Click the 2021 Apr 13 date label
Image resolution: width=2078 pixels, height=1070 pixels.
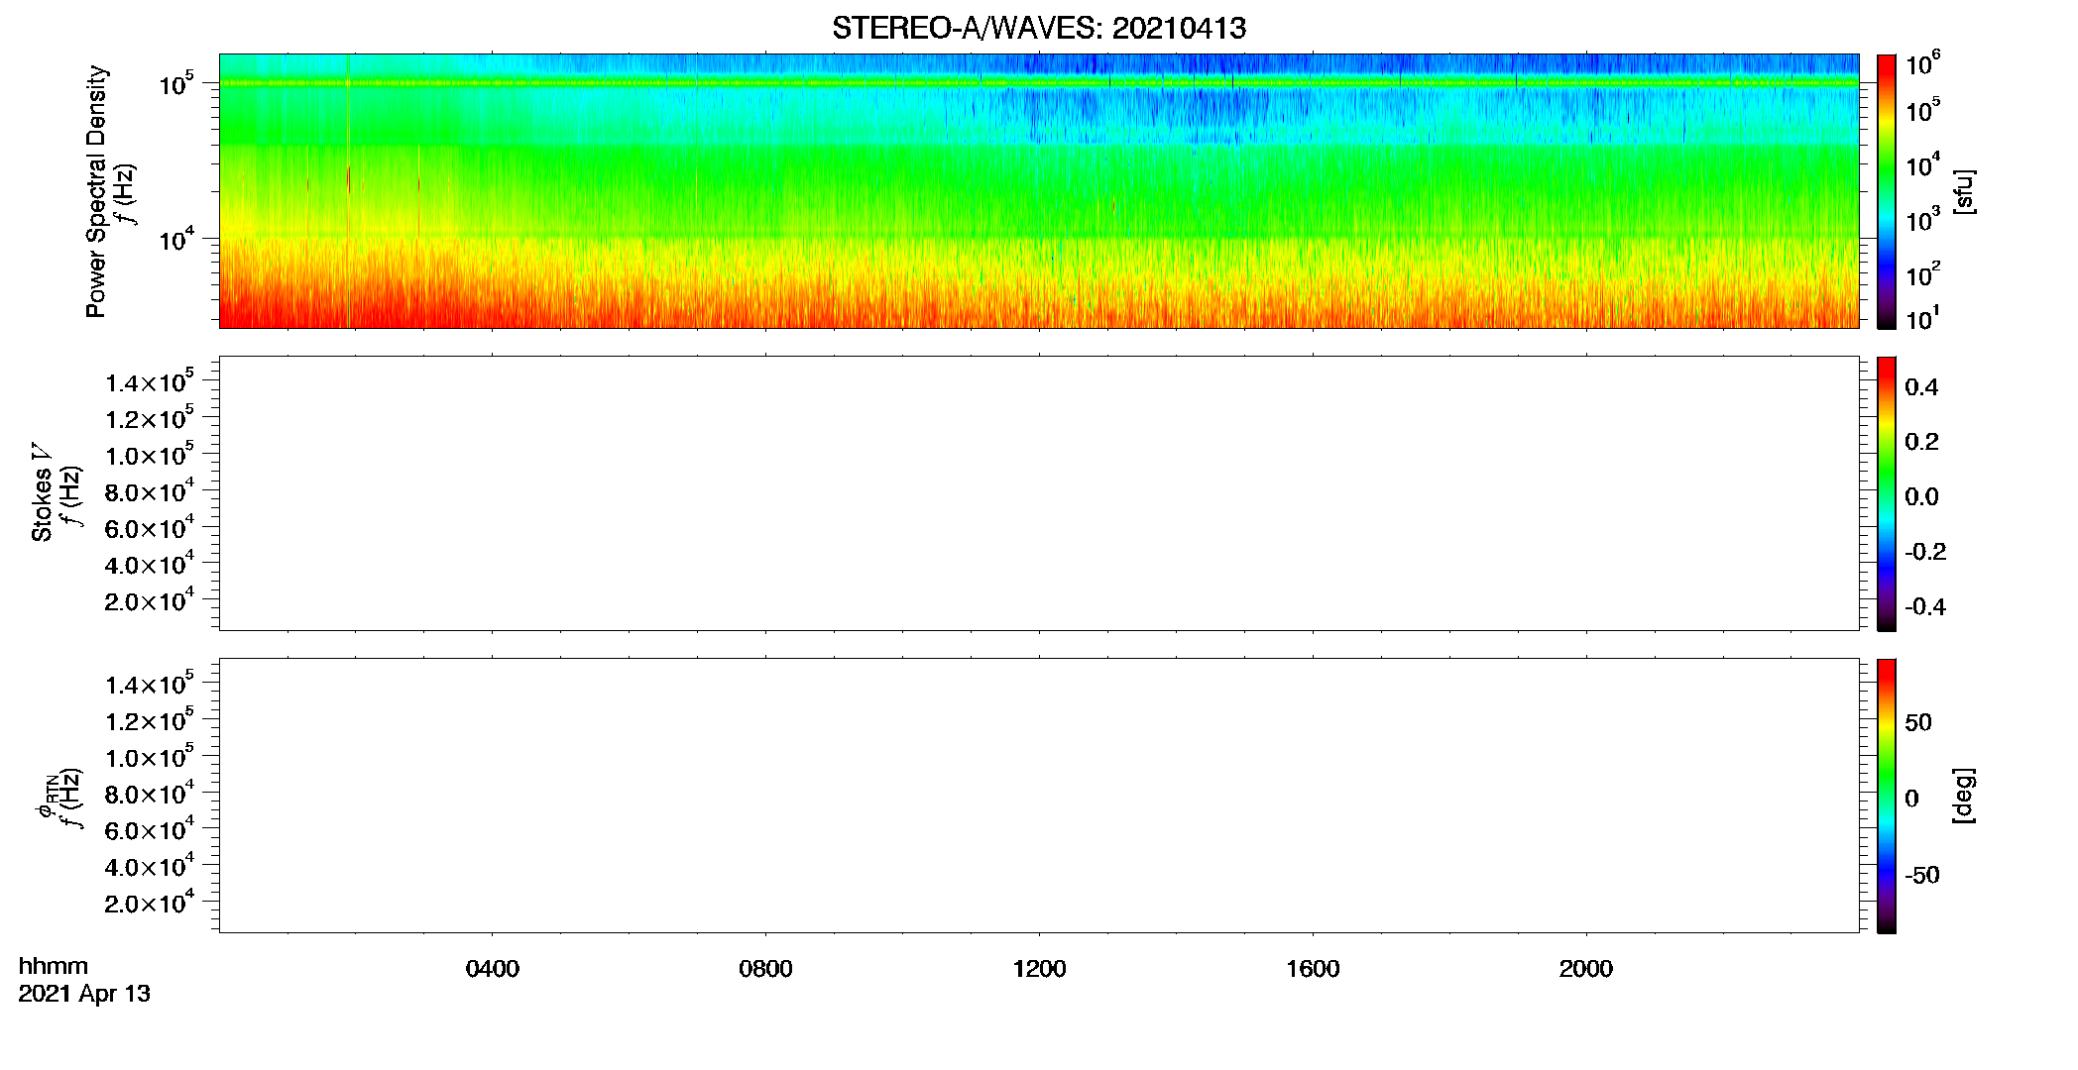[x=84, y=994]
